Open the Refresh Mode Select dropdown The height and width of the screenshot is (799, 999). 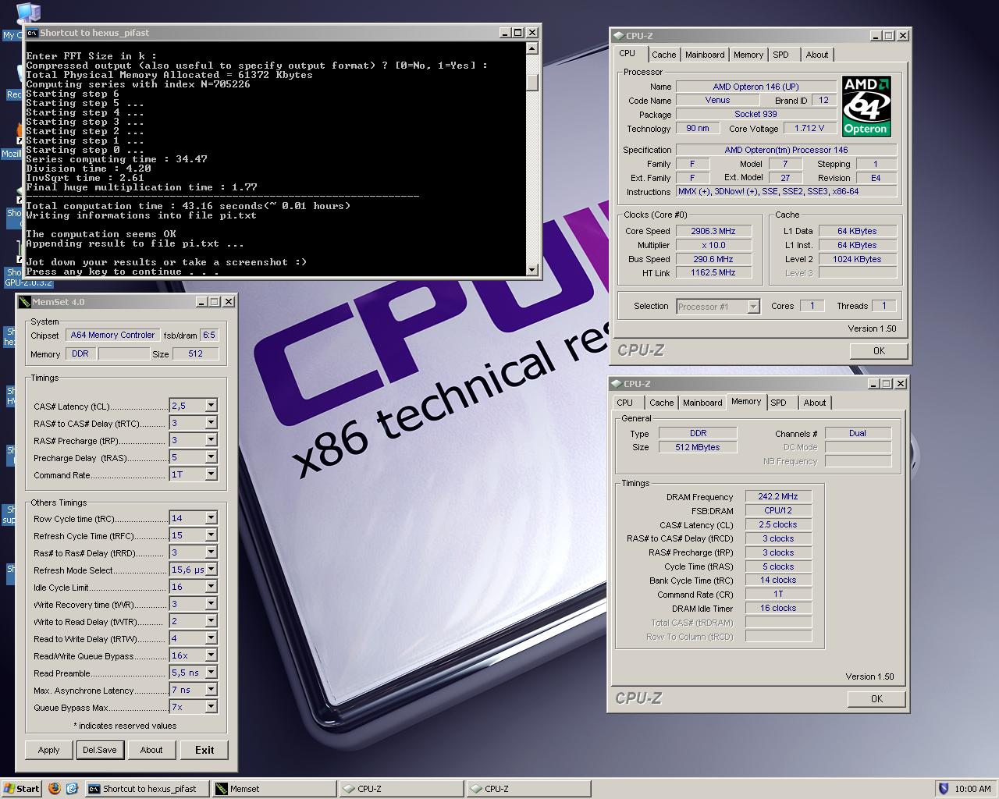pos(211,569)
